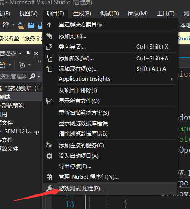Choose 清除浏览数据库错误
190x209 pixels.
(110, 134)
